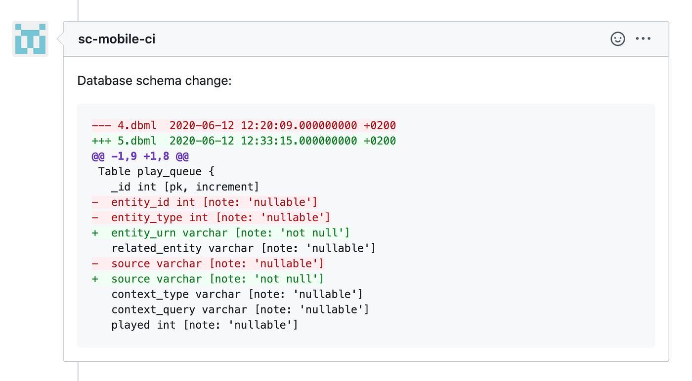This screenshot has width=692, height=381.
Task: Open the kebab options menu on the comment
Action: [x=643, y=38]
